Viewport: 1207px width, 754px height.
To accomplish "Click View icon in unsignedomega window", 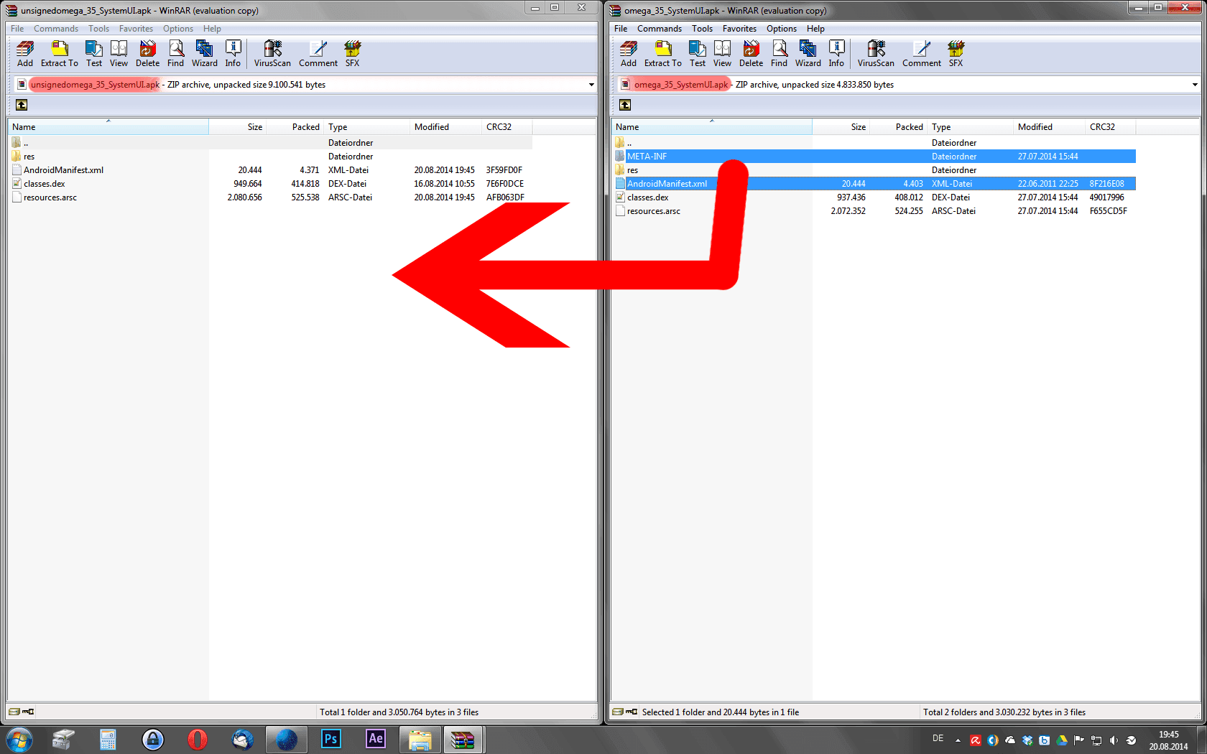I will coord(119,54).
